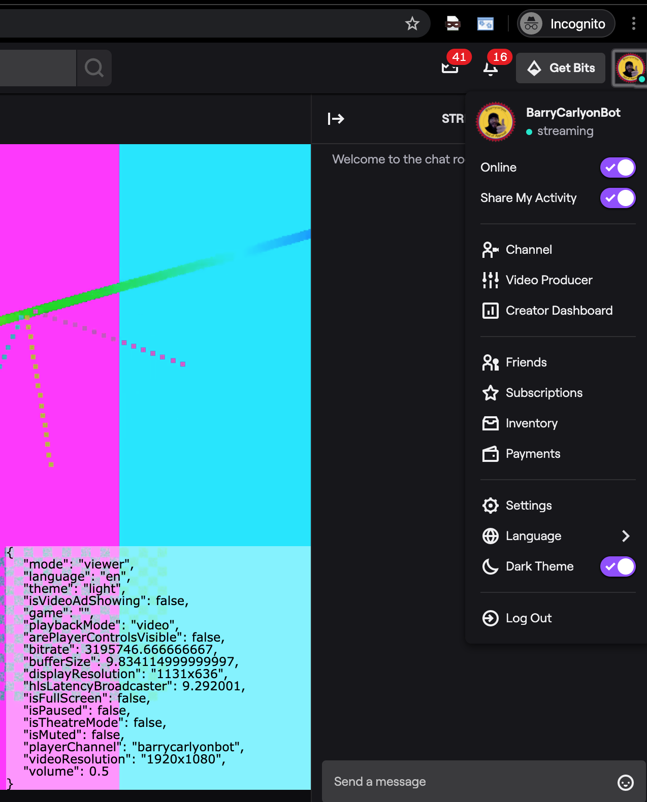Click the Video Producer sliders icon
Screen dimensions: 647x802
tap(490, 280)
